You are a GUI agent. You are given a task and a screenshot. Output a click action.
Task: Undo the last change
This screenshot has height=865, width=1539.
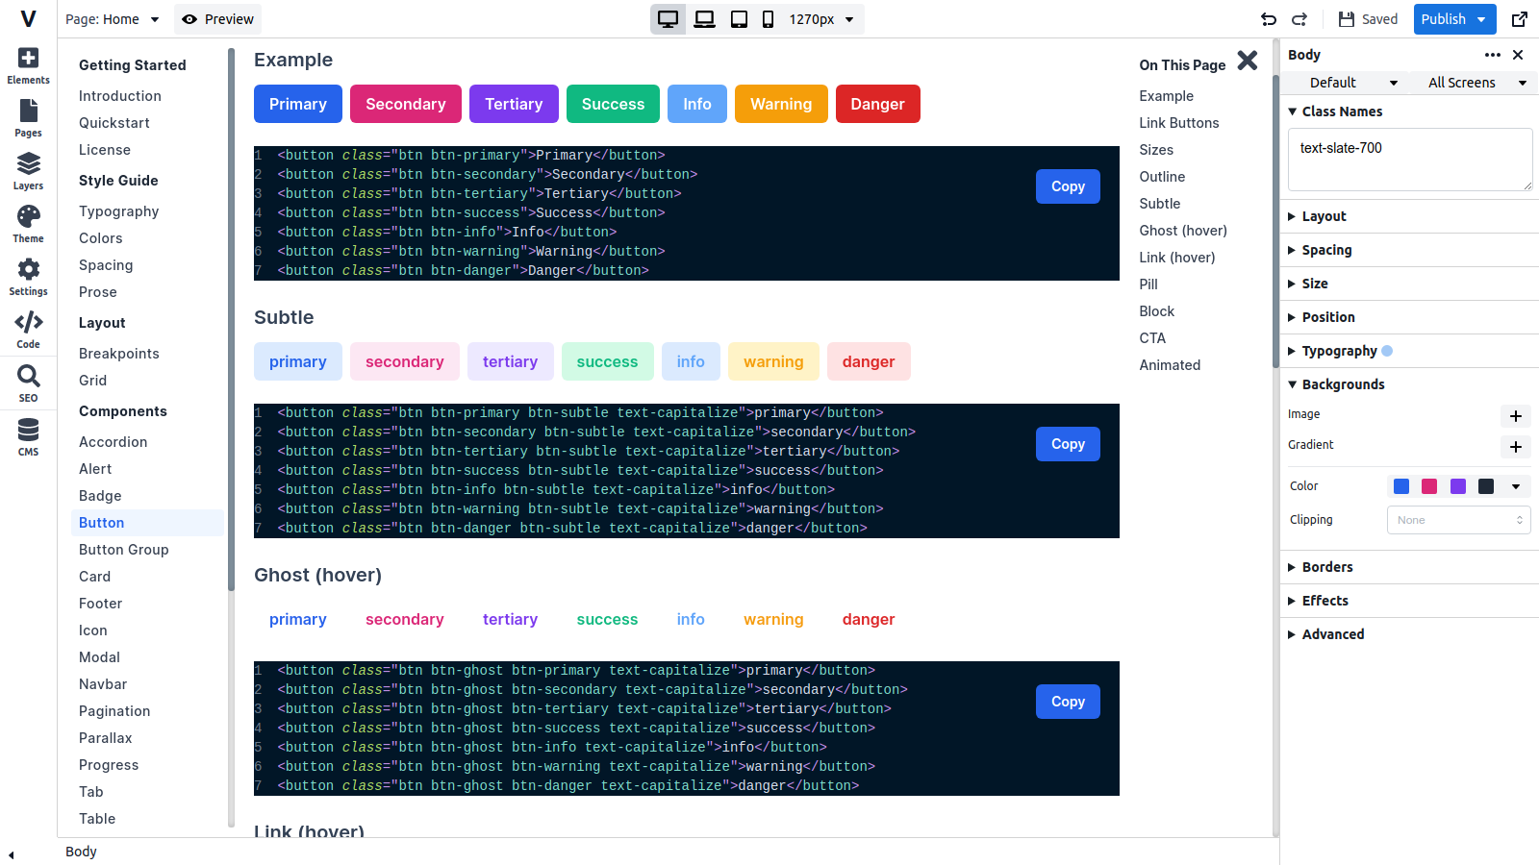(x=1269, y=19)
